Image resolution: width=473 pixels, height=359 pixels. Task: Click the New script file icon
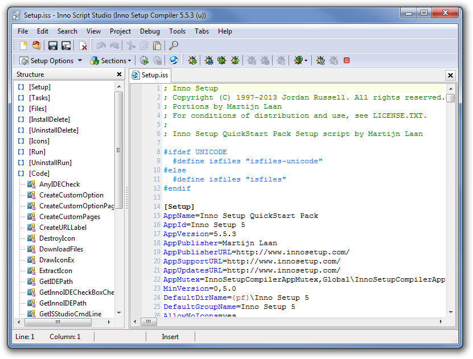click(x=23, y=46)
